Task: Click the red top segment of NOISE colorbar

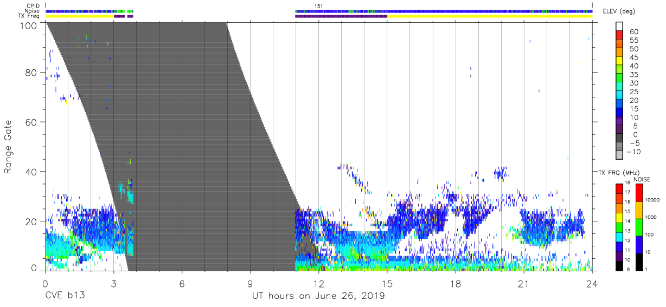Action: 639,193
